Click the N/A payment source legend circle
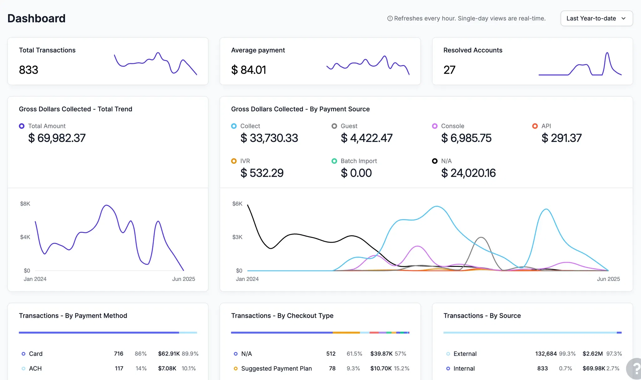 [435, 161]
